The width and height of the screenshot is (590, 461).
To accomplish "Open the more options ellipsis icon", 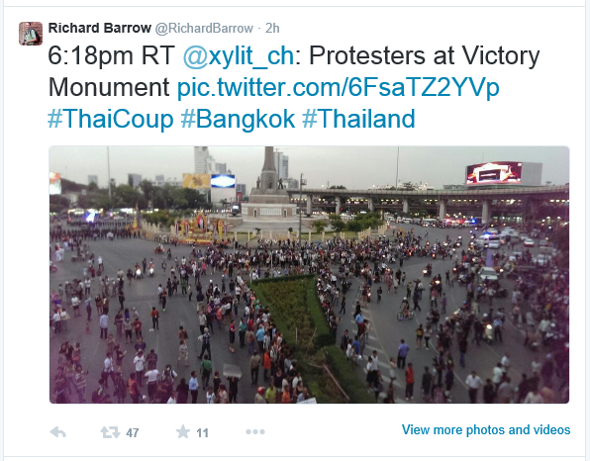I will 255,432.
